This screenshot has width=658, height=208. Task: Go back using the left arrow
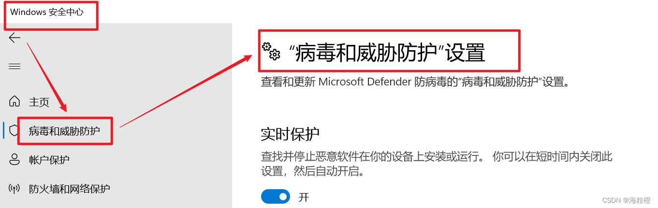15,38
